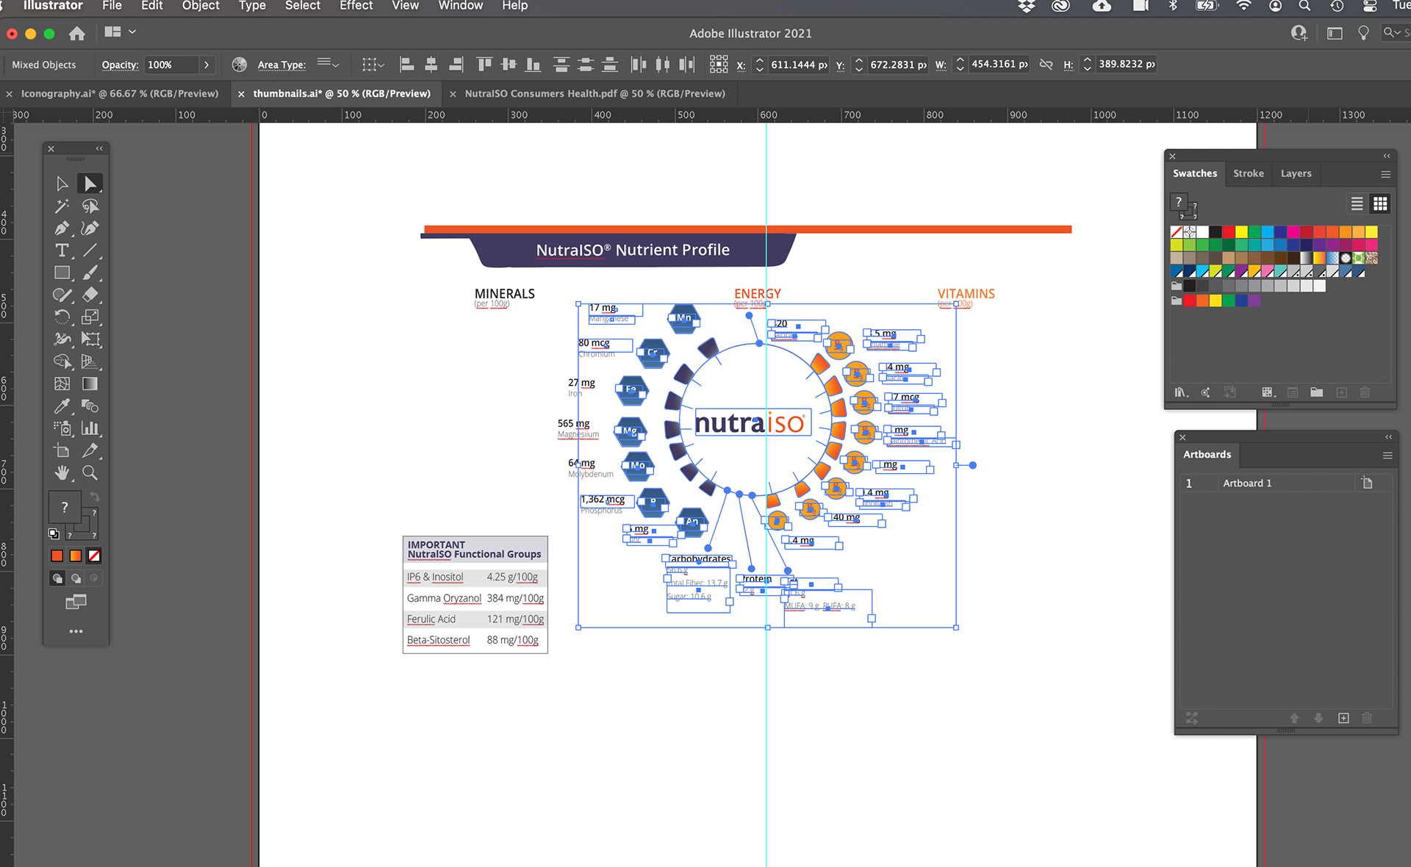The width and height of the screenshot is (1411, 867).
Task: Click the Area Type label link
Action: pyautogui.click(x=281, y=65)
